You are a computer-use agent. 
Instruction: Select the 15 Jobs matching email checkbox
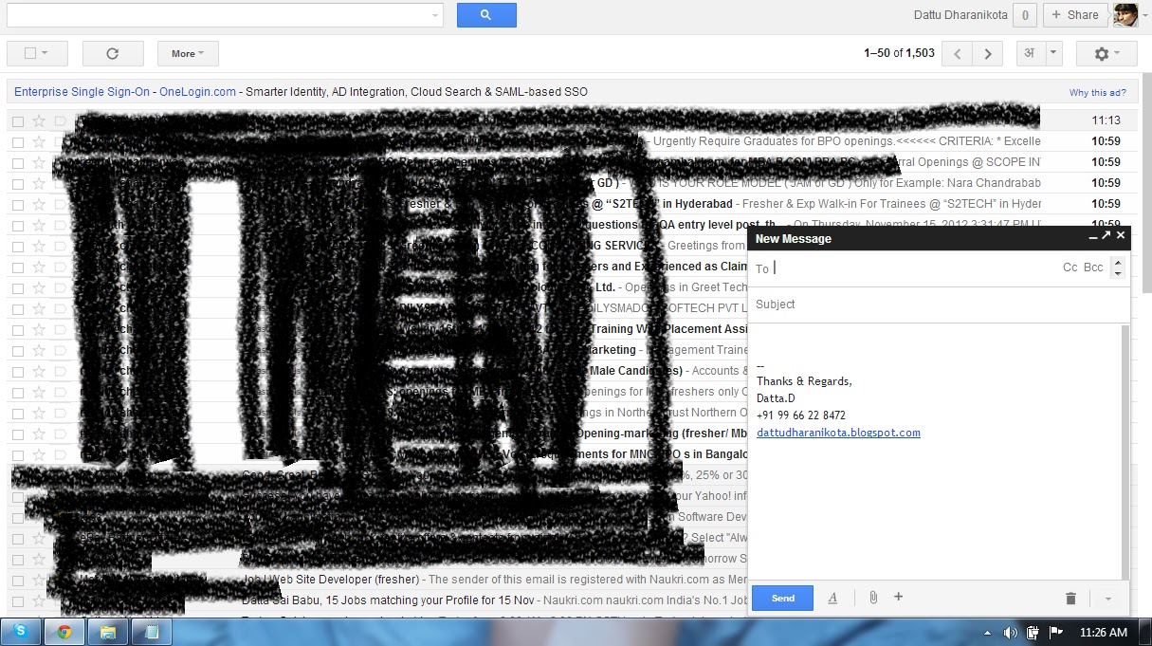click(x=18, y=601)
